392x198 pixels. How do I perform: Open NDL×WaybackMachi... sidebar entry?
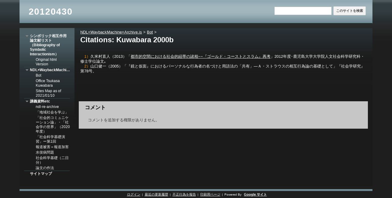click(50, 70)
